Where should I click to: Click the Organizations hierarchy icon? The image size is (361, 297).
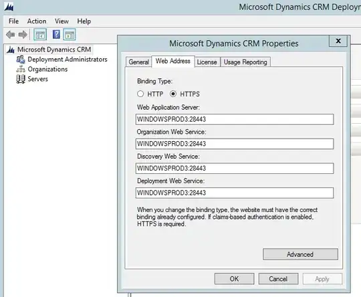(21, 69)
